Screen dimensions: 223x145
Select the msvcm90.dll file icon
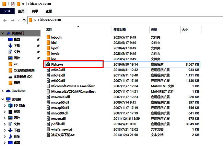[x=48, y=97]
